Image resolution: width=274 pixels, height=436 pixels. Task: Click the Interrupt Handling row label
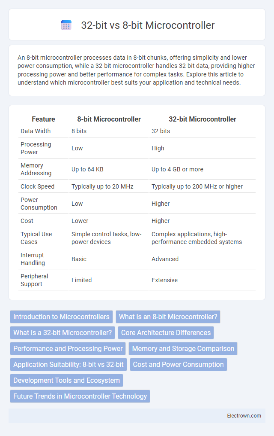(33, 259)
